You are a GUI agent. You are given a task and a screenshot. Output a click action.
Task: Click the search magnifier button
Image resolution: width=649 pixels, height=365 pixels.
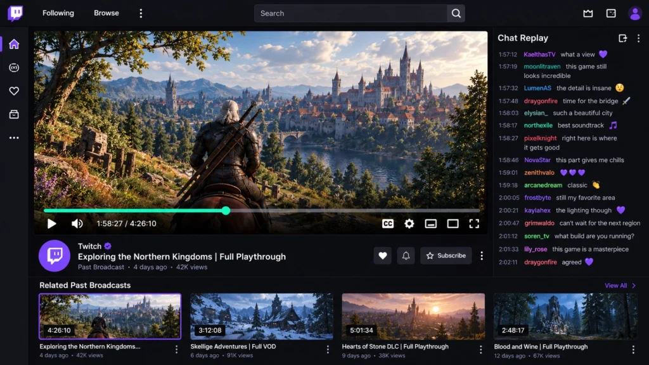tap(456, 13)
